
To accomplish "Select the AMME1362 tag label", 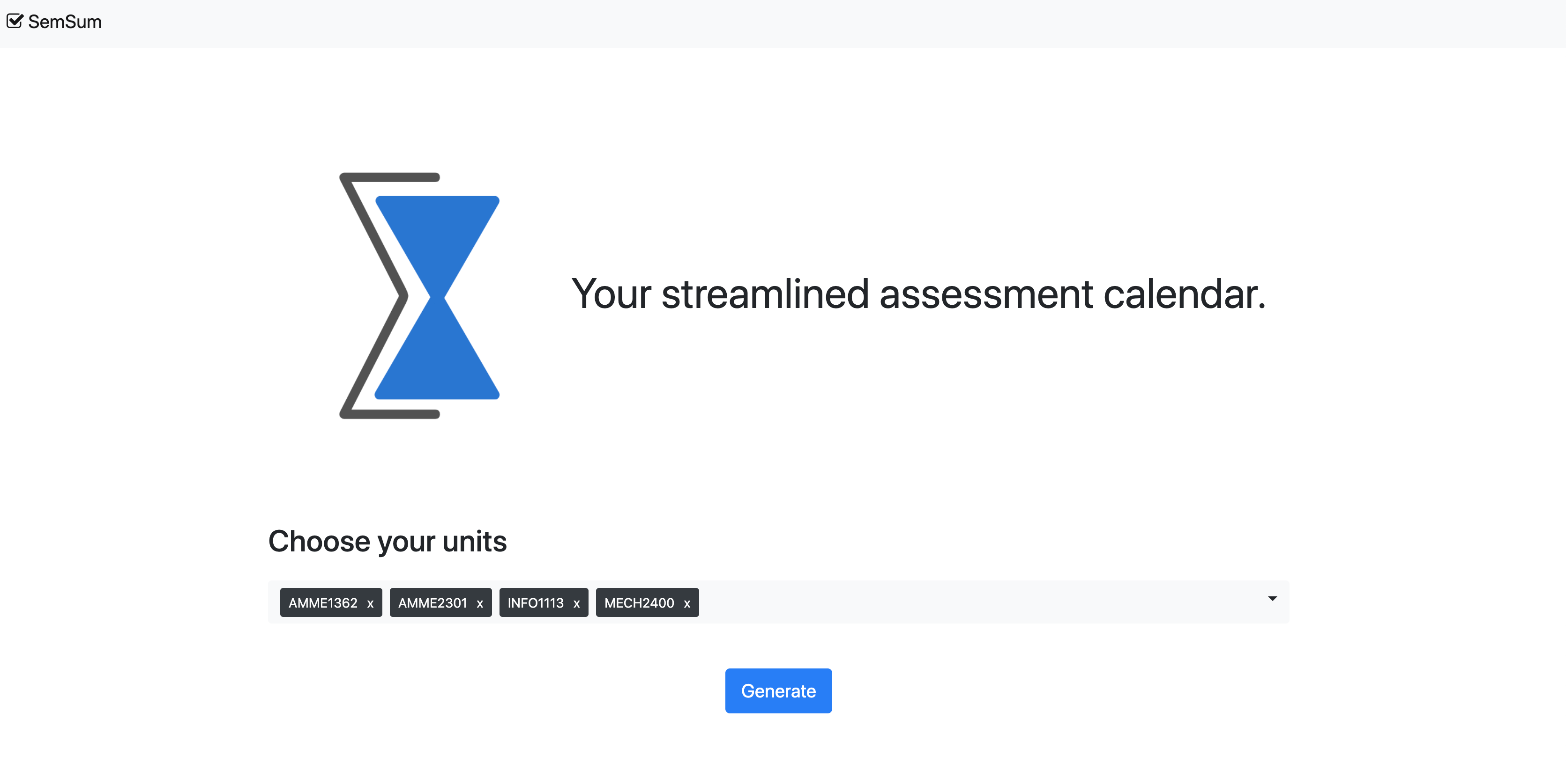I will pos(323,602).
